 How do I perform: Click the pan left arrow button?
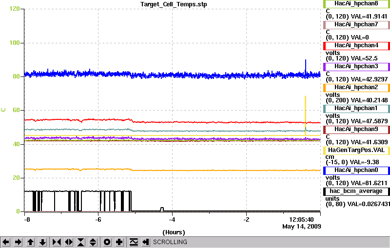click(6, 242)
